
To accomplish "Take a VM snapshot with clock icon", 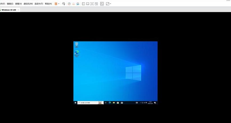I will click(69, 4).
